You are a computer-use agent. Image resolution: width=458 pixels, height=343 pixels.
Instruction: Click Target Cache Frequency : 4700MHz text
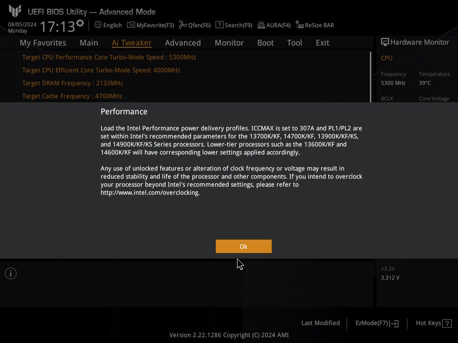click(72, 96)
